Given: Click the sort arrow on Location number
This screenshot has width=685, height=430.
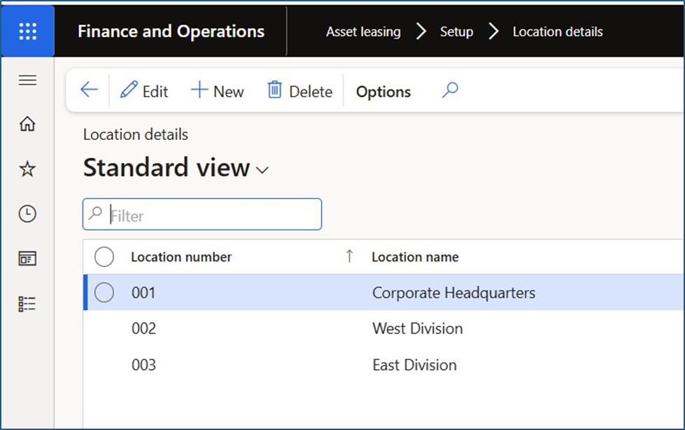Looking at the screenshot, I should tap(349, 257).
